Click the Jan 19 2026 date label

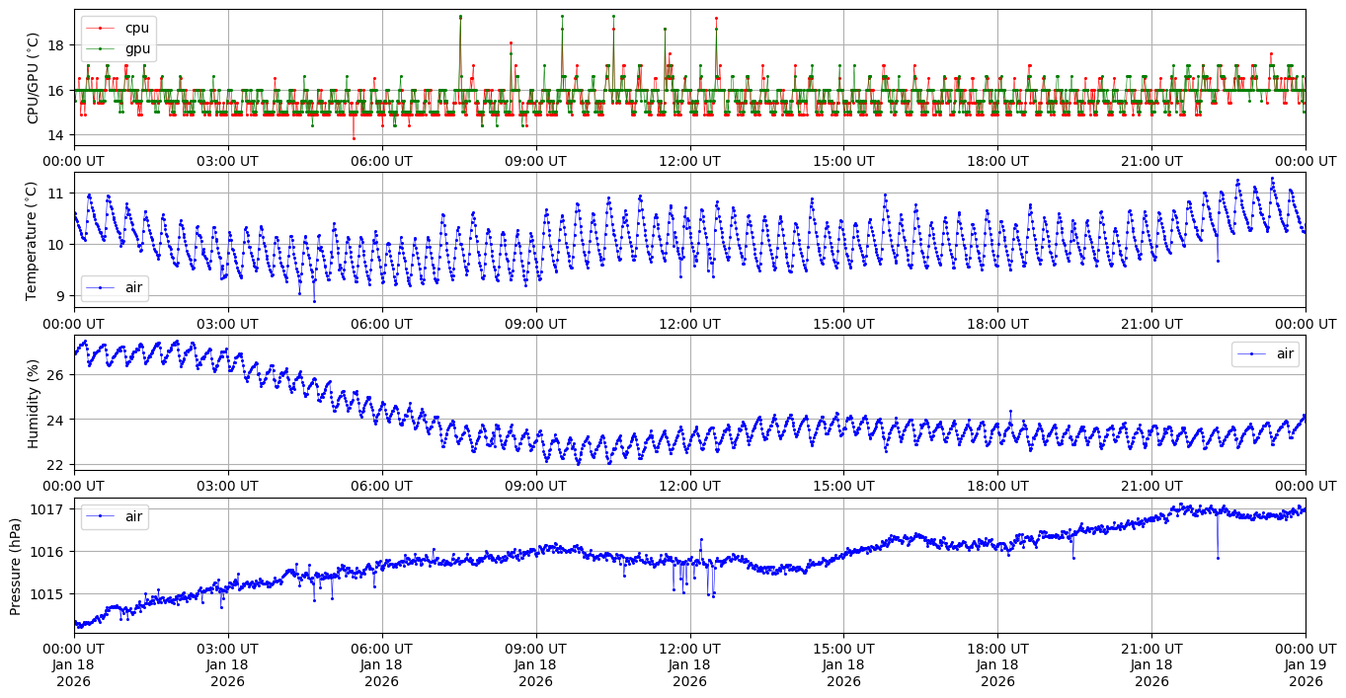(1306, 665)
